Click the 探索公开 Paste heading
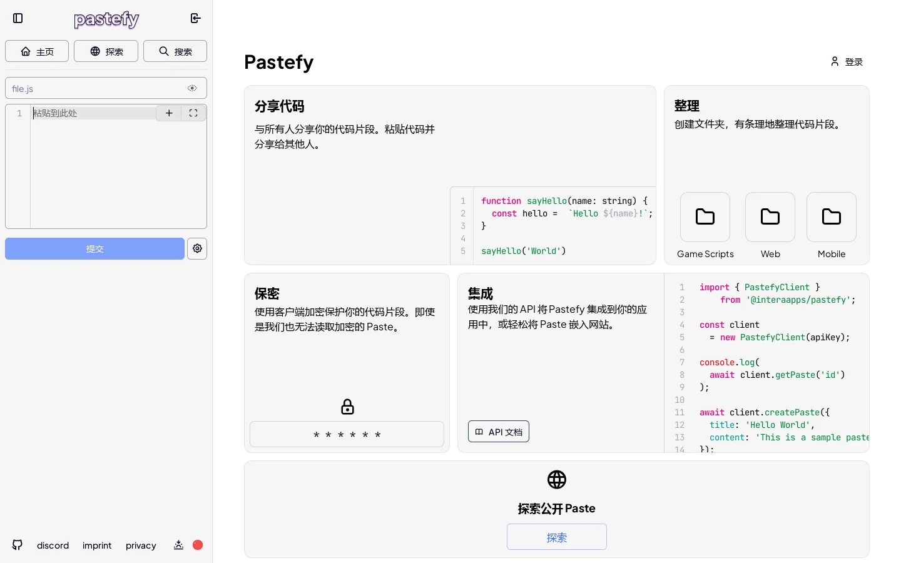901x563 pixels. point(557,509)
